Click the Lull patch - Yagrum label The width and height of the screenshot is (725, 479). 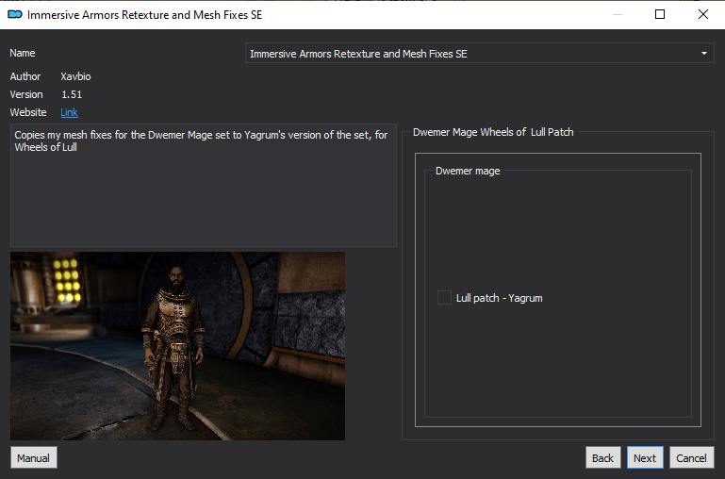(500, 298)
